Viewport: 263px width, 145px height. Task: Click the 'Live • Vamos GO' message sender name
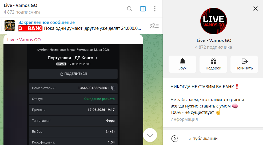click(x=24, y=40)
